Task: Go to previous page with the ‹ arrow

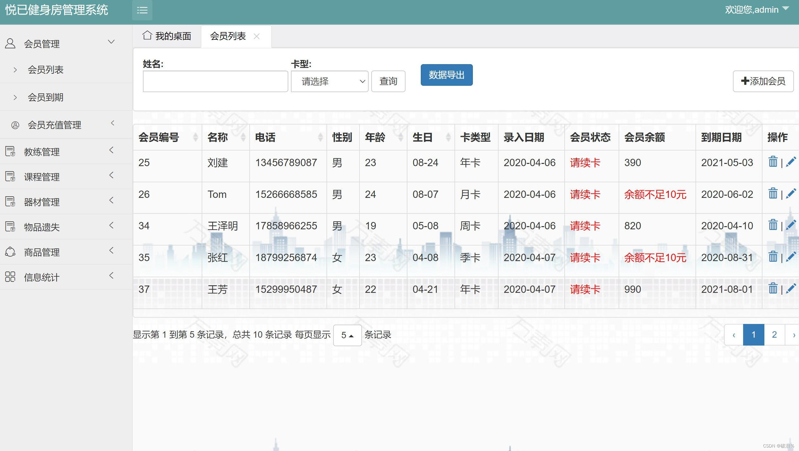Action: pyautogui.click(x=734, y=334)
